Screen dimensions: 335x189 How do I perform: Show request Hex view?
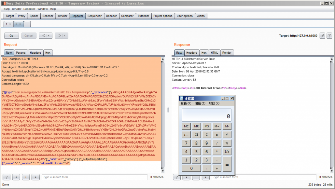point(48,53)
